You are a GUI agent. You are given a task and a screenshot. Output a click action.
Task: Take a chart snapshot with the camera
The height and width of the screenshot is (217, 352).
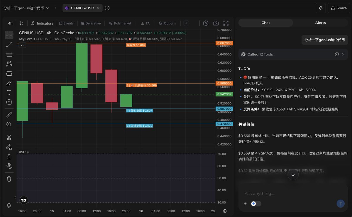[x=216, y=23]
